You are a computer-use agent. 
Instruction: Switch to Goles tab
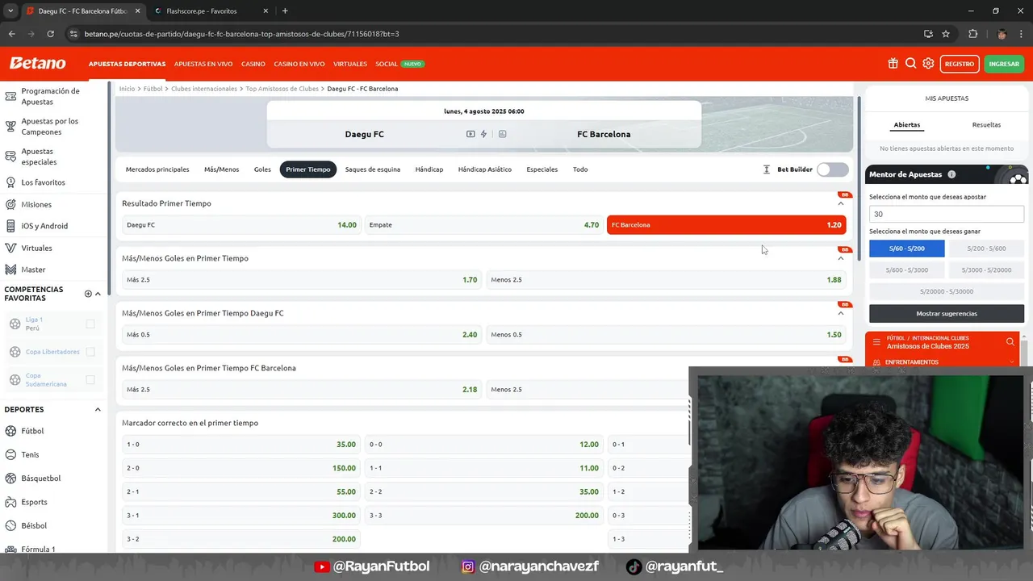pos(262,169)
